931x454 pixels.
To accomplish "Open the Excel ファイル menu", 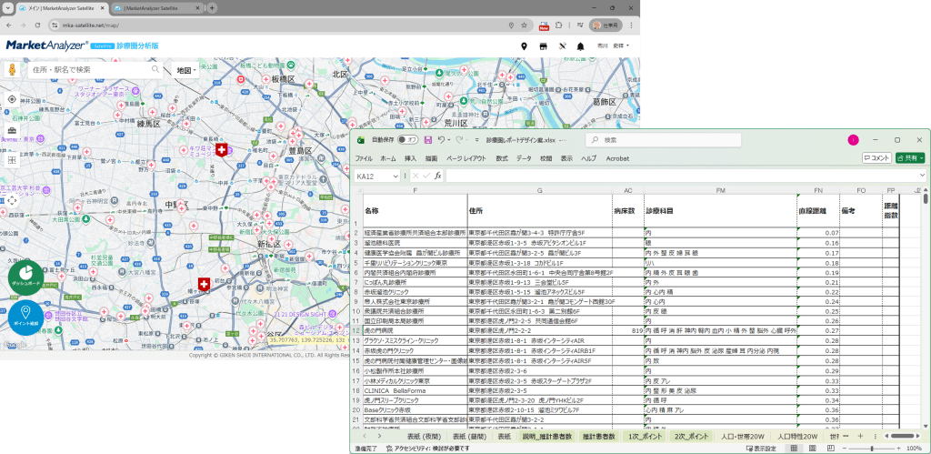I will click(364, 158).
